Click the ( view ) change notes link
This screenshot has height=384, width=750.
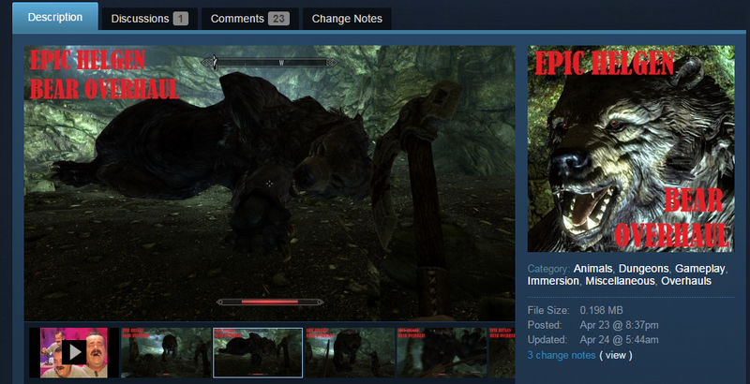(x=616, y=355)
